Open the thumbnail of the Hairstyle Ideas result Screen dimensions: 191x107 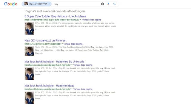pyautogui.click(x=29, y=98)
